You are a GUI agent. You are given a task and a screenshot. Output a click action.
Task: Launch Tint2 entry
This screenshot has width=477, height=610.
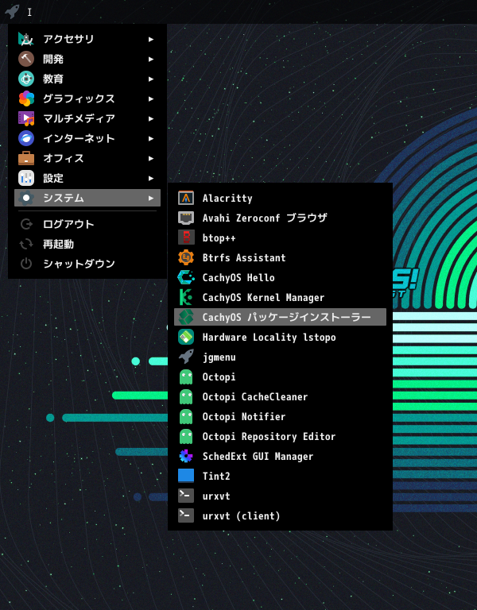[x=280, y=476]
